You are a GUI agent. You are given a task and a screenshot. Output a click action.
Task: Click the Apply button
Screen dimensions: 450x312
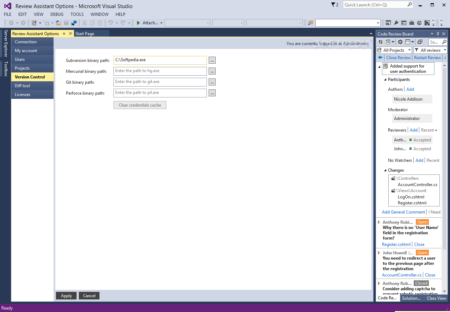(x=66, y=296)
